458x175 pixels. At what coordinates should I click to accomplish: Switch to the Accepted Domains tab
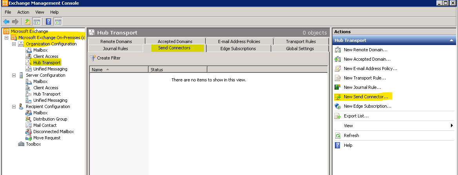(175, 41)
